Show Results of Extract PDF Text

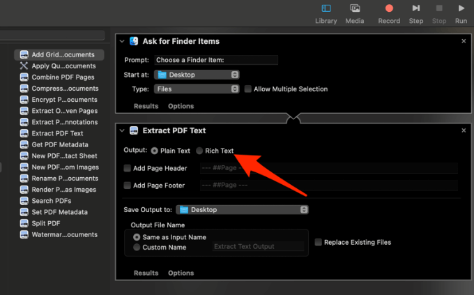[x=146, y=273]
